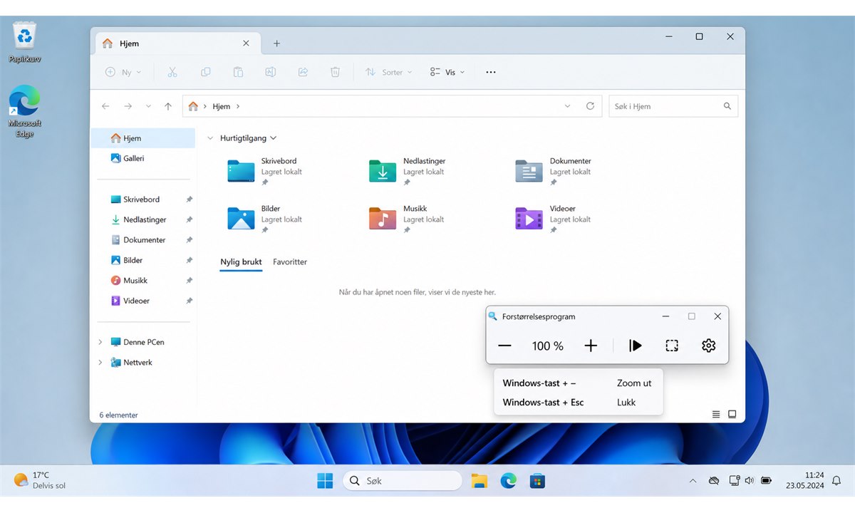This screenshot has width=855, height=513.
Task: Show hidden system tray icons chevron
Action: point(693,481)
